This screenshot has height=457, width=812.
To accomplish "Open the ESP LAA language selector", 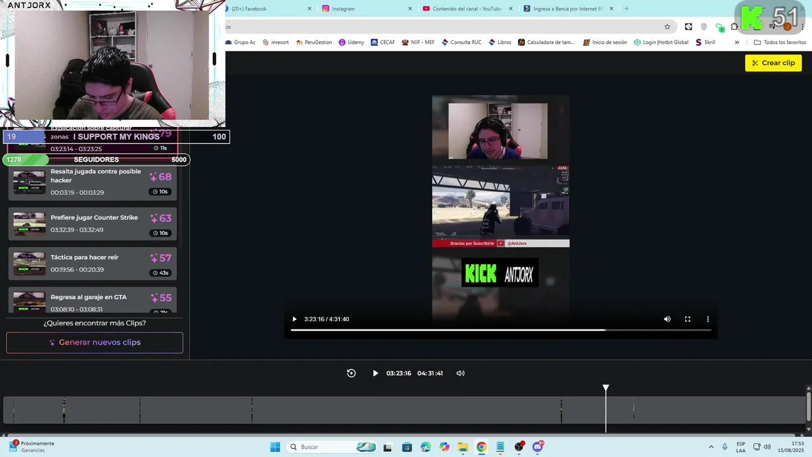I will [x=741, y=447].
